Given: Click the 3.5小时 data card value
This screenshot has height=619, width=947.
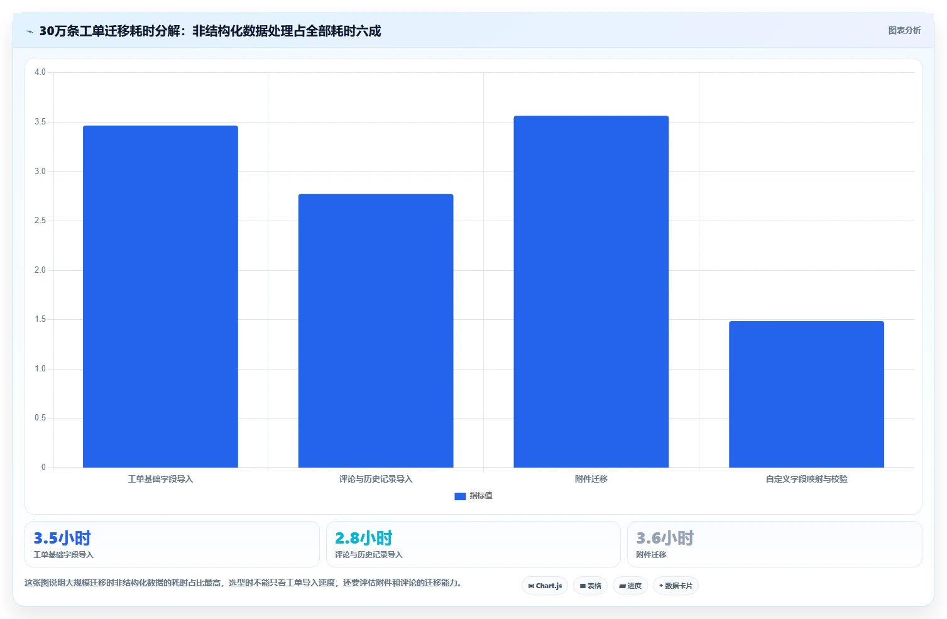Looking at the screenshot, I should 62,538.
